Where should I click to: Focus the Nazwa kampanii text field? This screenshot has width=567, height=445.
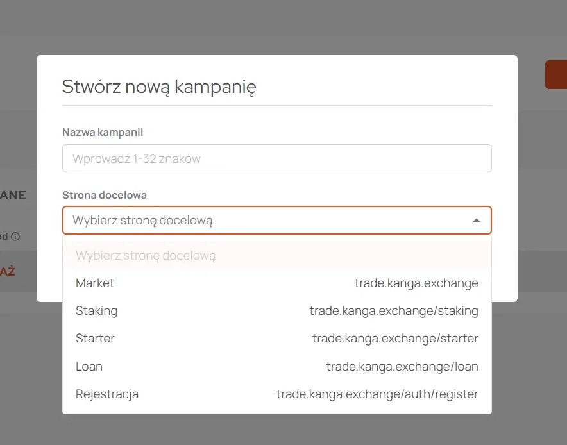pyautogui.click(x=276, y=158)
